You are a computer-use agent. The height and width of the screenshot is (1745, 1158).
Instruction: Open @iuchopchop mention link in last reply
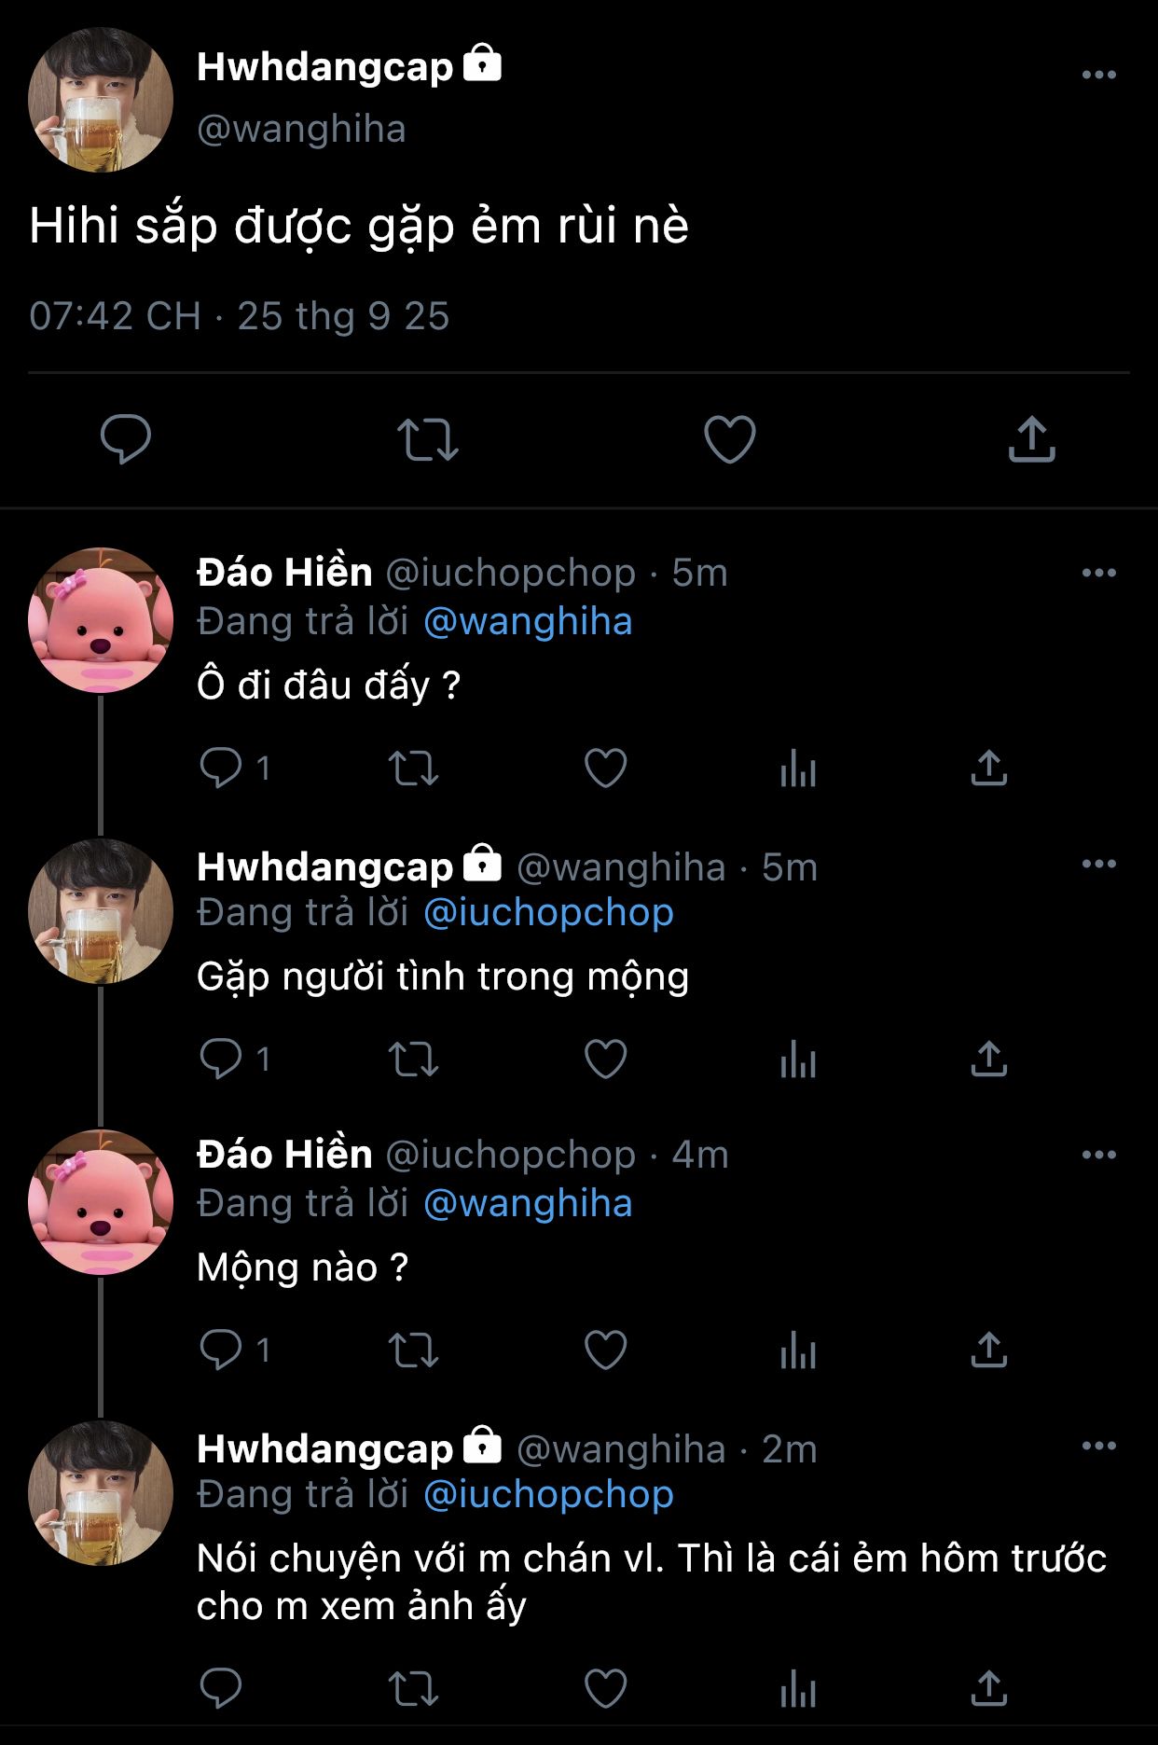548,1495
